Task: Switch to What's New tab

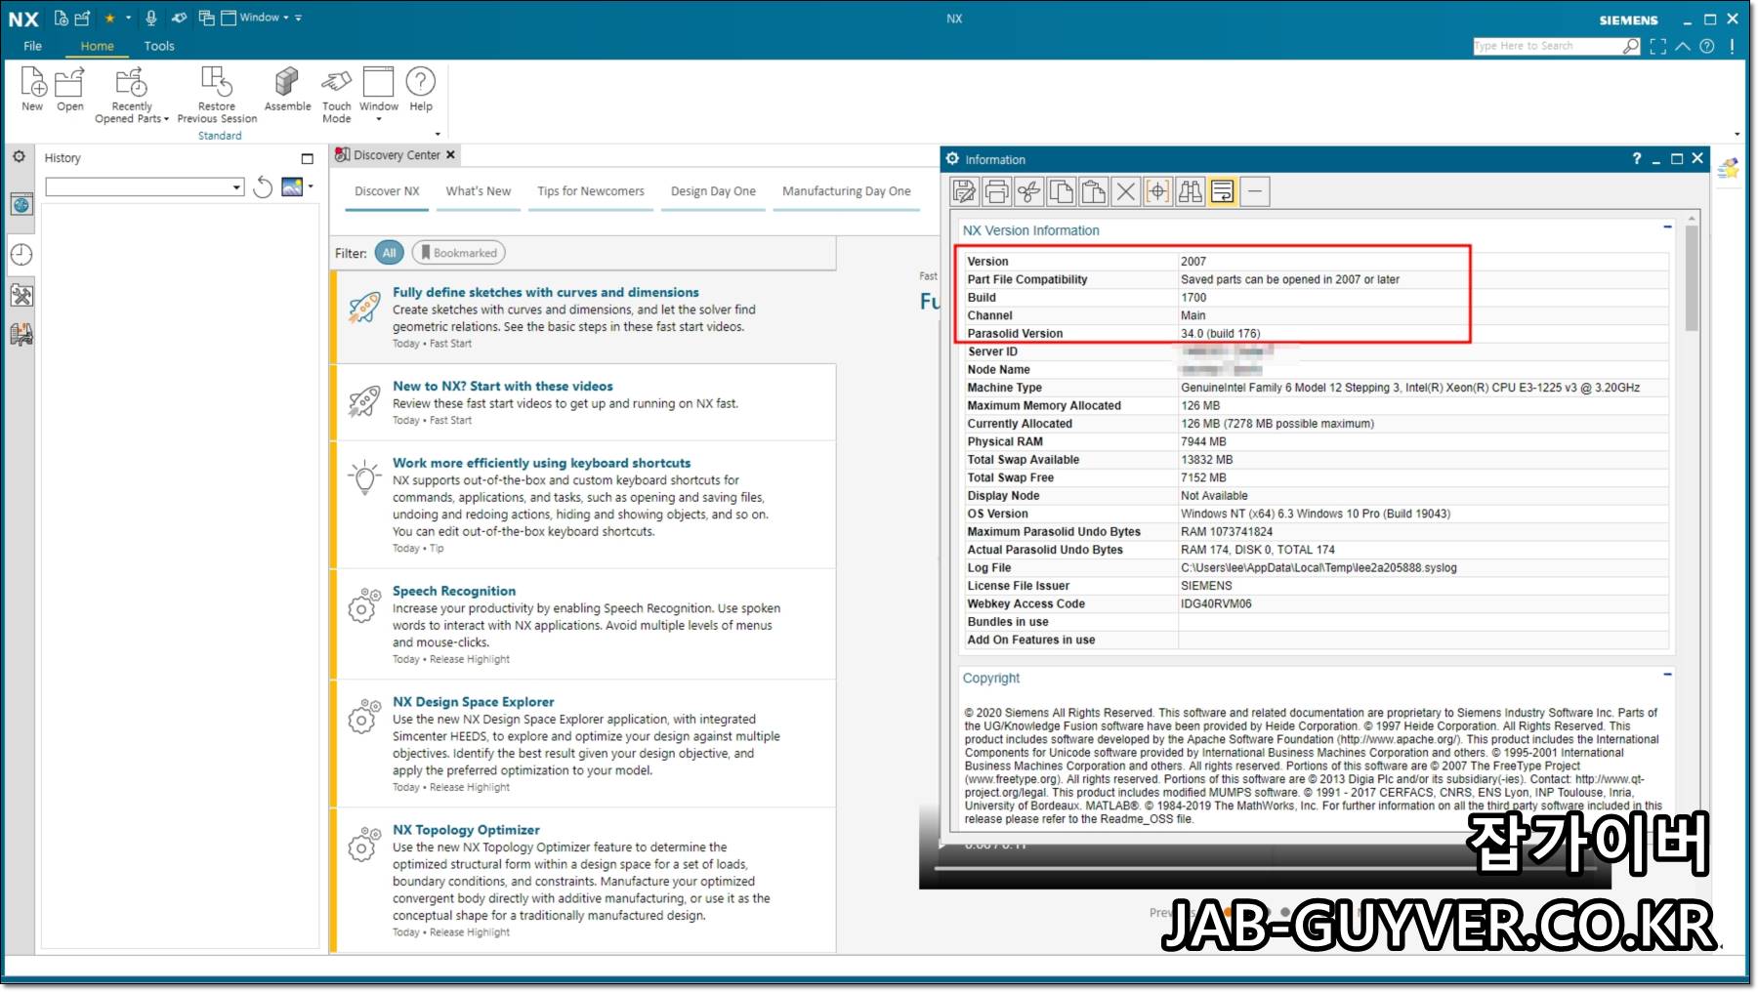Action: [x=479, y=191]
